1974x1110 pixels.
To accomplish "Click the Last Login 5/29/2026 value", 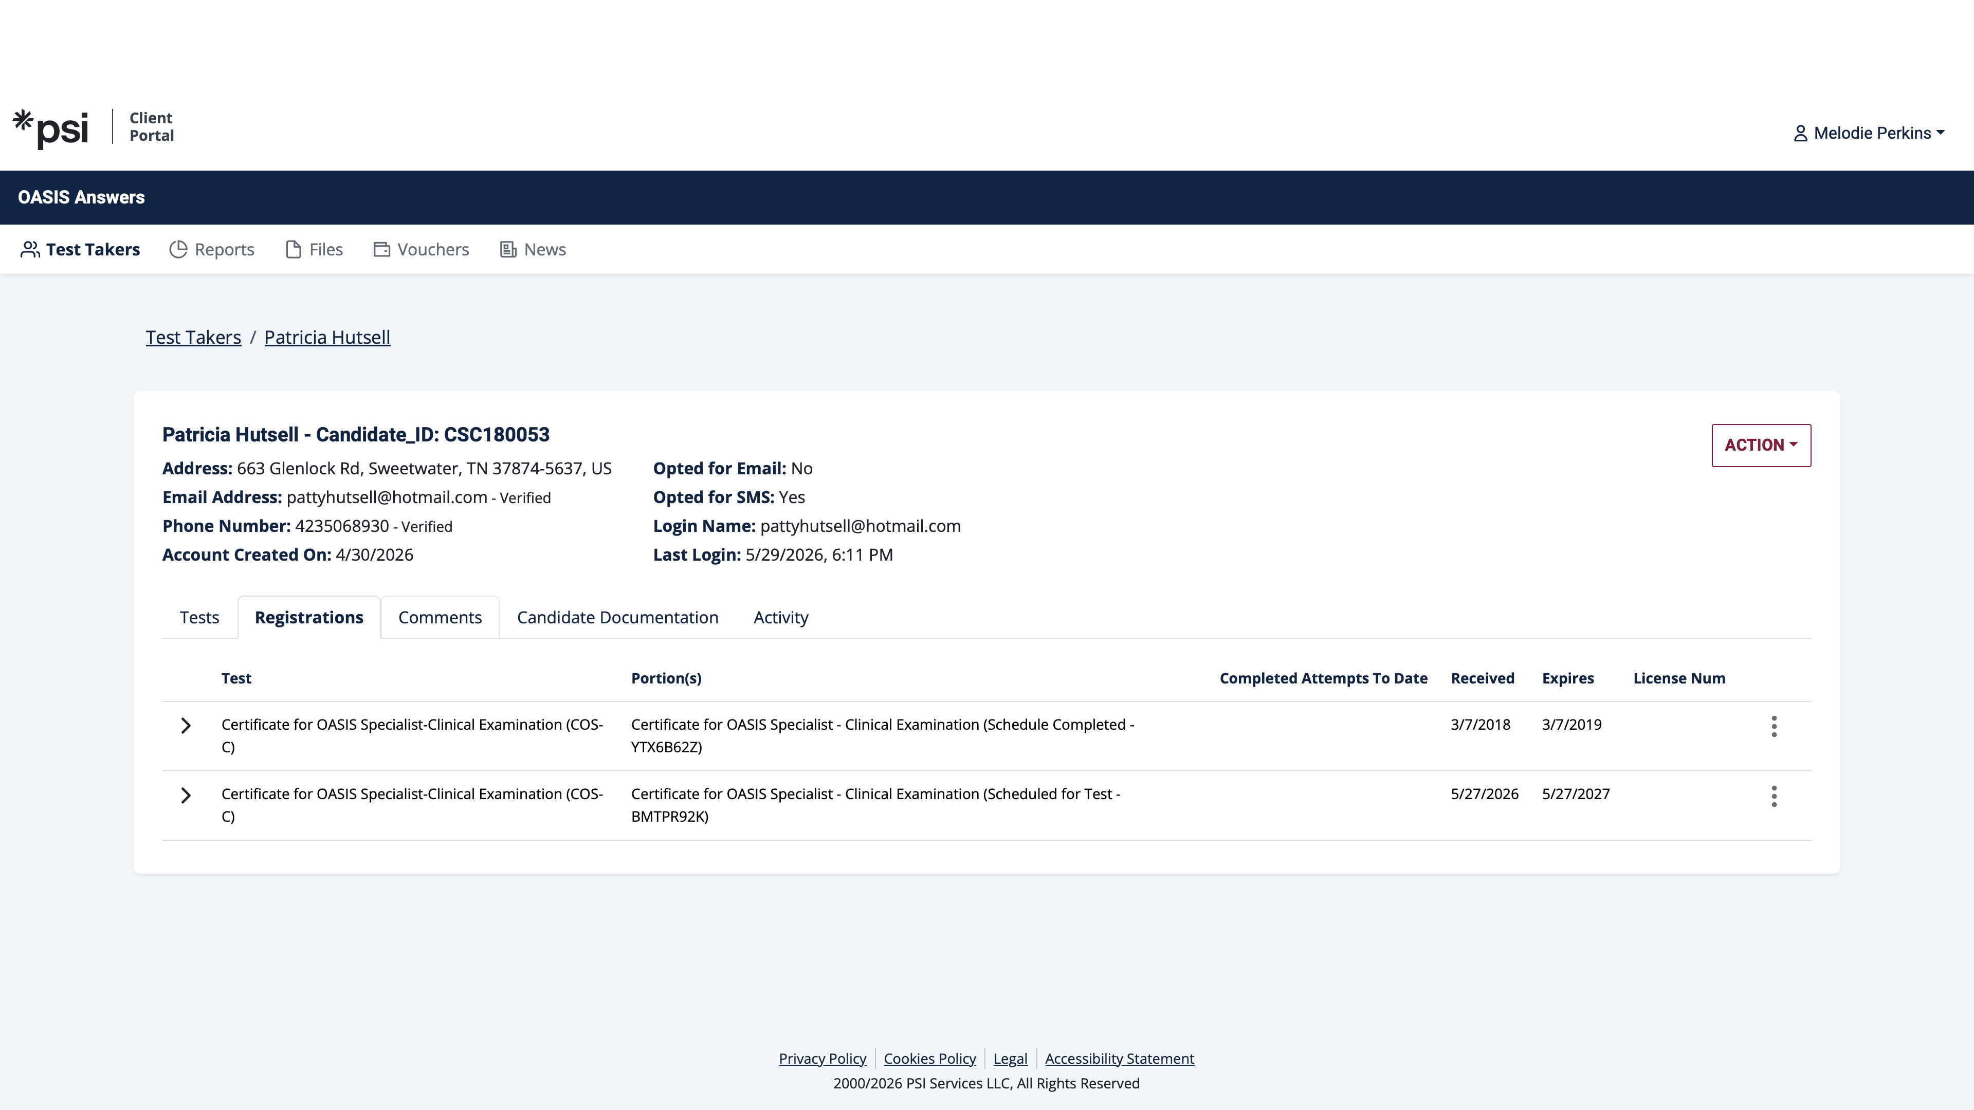I will point(818,556).
